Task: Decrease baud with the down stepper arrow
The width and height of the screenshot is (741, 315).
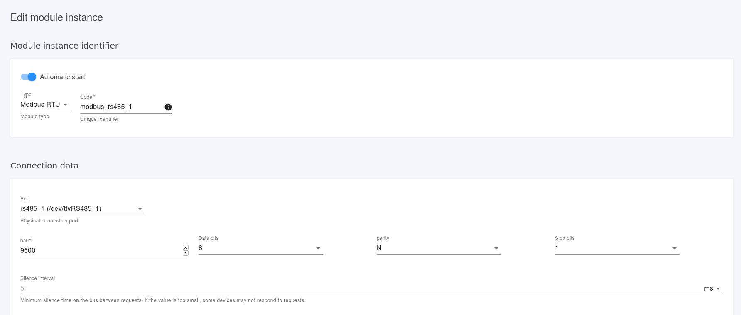Action: tap(186, 253)
